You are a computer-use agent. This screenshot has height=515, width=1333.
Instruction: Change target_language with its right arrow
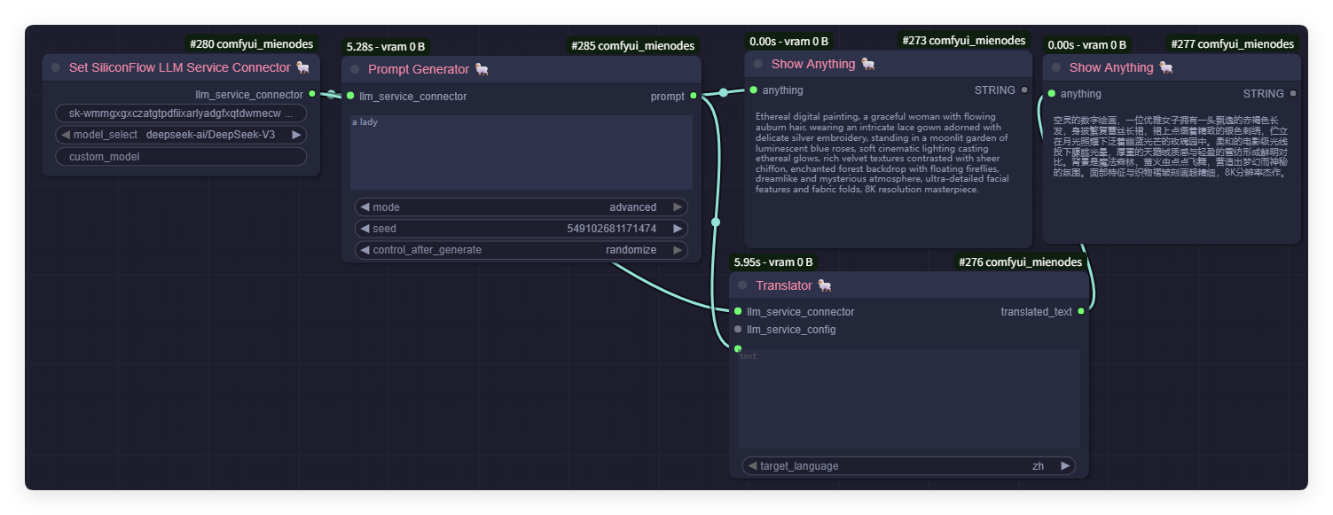pyautogui.click(x=1065, y=465)
